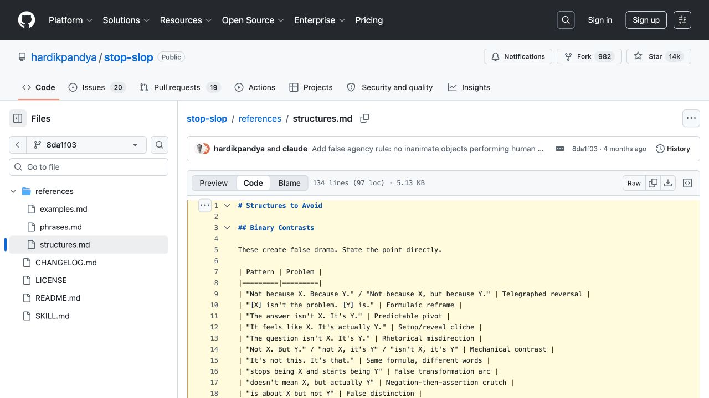The height and width of the screenshot is (398, 709).
Task: Switch to the Insights tab
Action: (469, 87)
